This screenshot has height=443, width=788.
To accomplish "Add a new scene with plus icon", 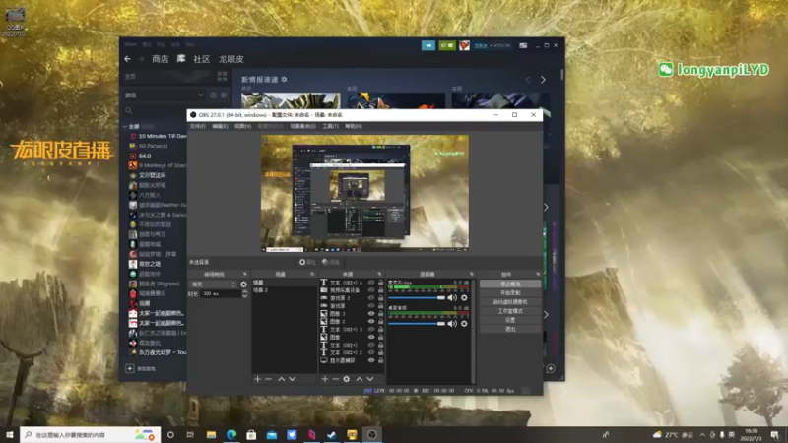I will coord(257,379).
